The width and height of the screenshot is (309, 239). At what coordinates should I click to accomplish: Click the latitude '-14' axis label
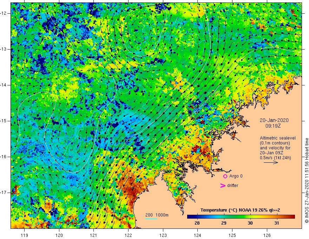[x=4, y=85]
